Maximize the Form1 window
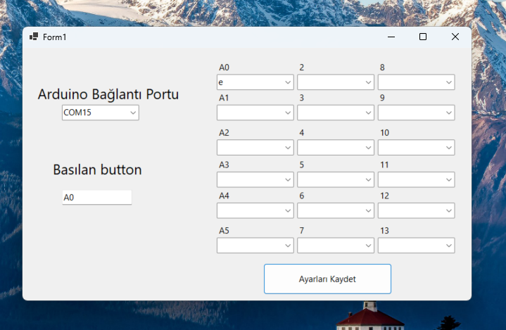This screenshot has height=330, width=506. click(x=423, y=37)
